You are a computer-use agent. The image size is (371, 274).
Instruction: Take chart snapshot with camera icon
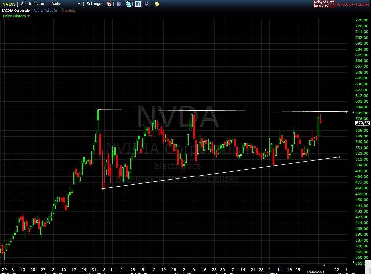(x=148, y=4)
